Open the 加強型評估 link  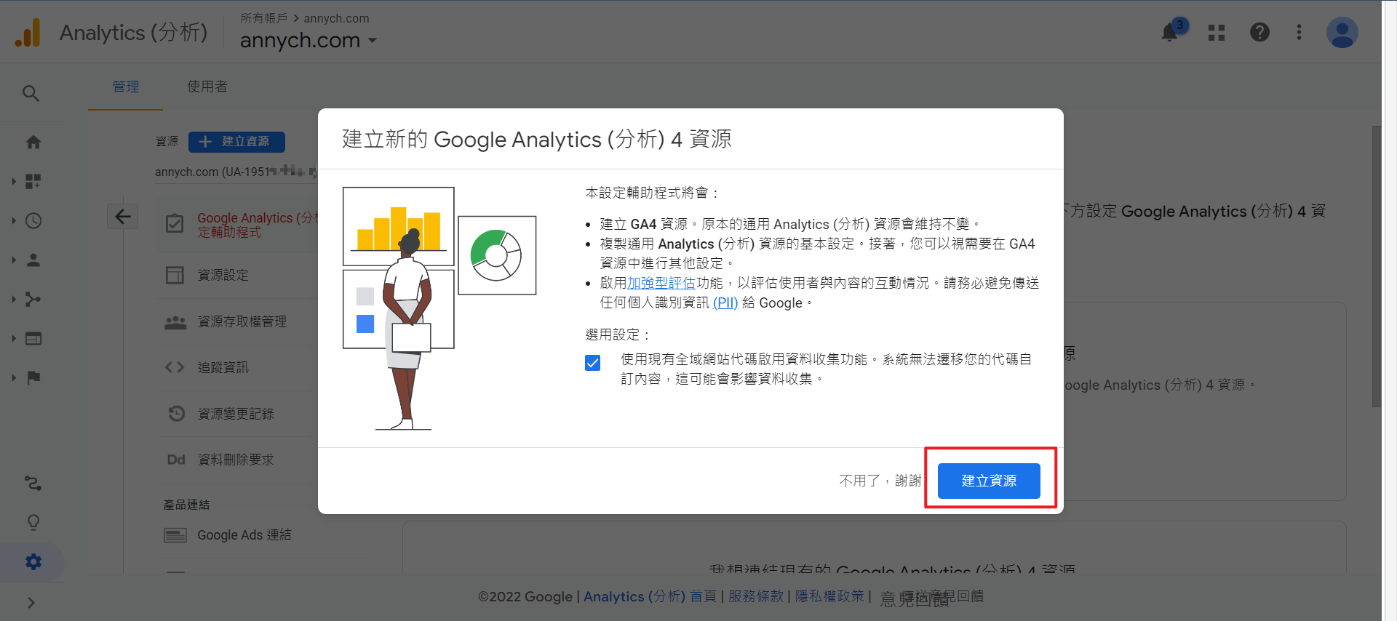[661, 283]
